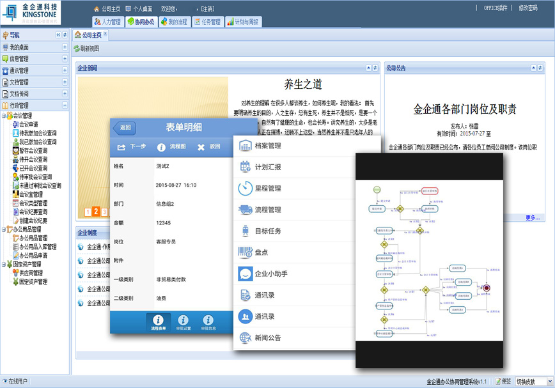Collapse the 行政管理 sidebar section
This screenshot has width=555, height=388.
65,105
